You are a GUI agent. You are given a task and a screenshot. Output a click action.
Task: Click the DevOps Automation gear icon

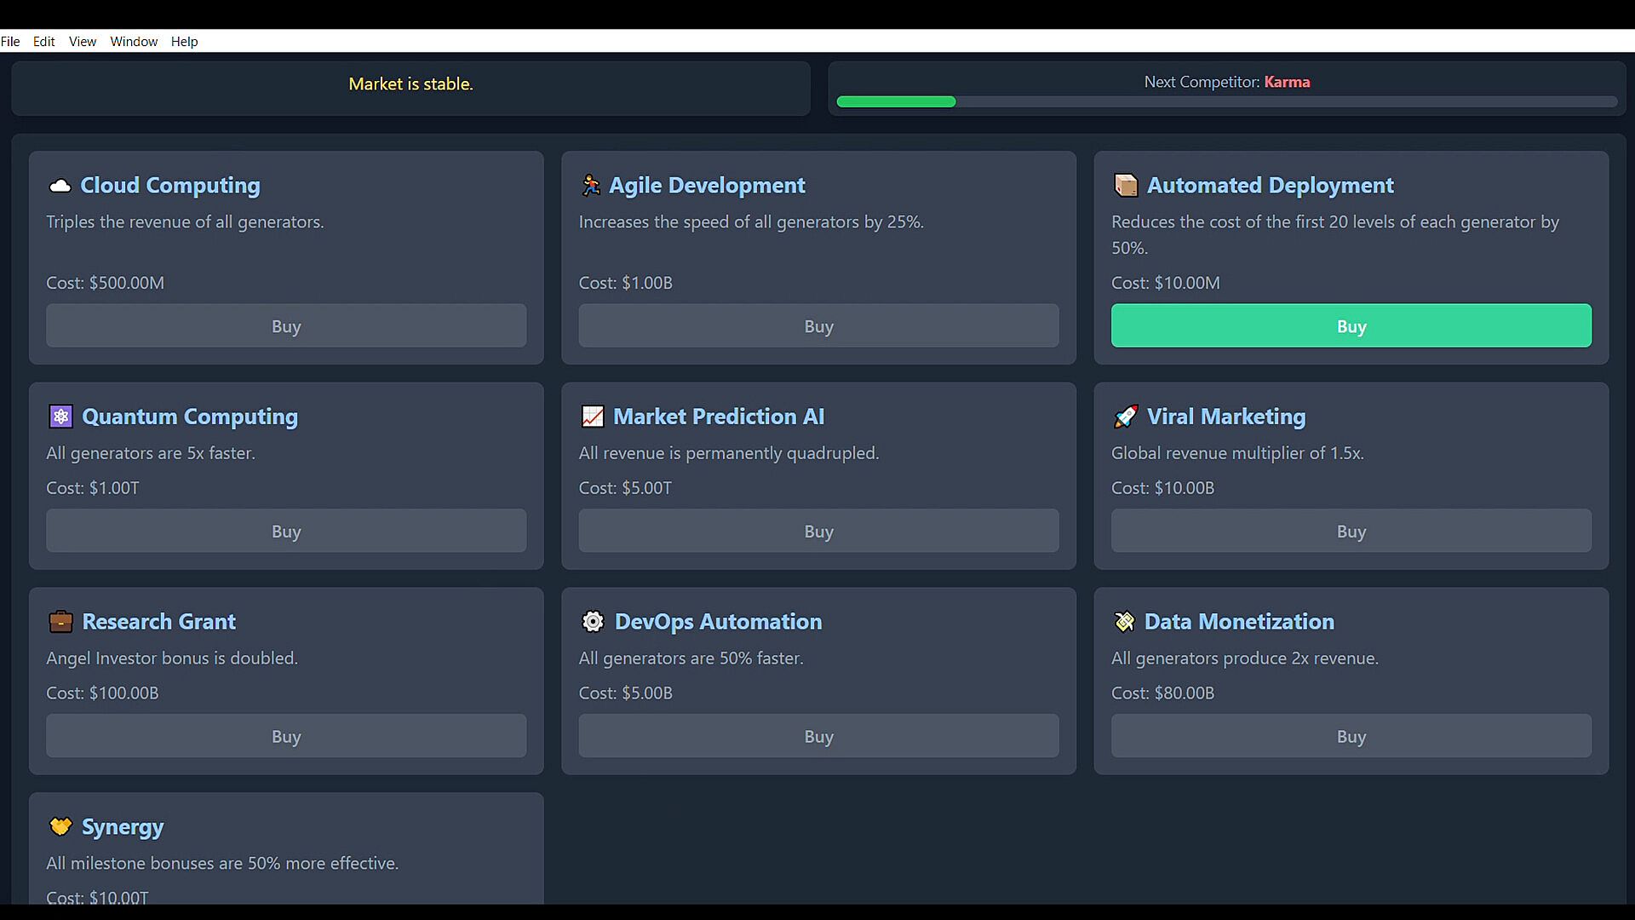(593, 622)
